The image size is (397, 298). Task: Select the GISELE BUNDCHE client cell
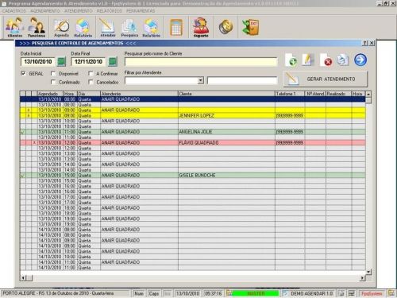[226, 176]
